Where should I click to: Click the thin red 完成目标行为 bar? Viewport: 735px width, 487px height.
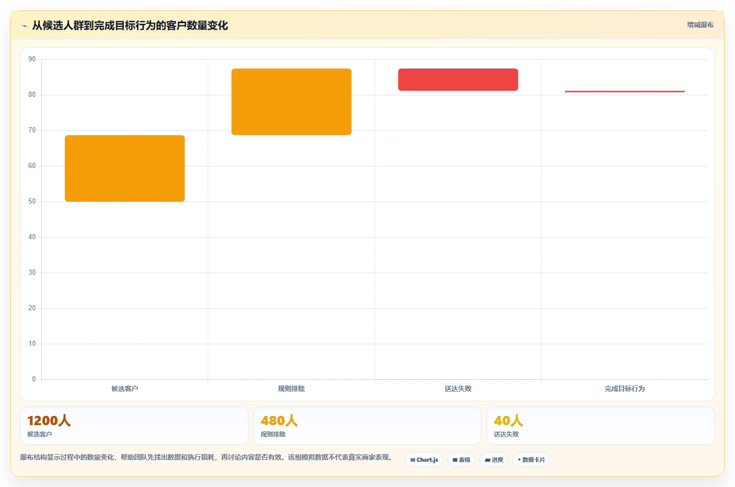(625, 91)
